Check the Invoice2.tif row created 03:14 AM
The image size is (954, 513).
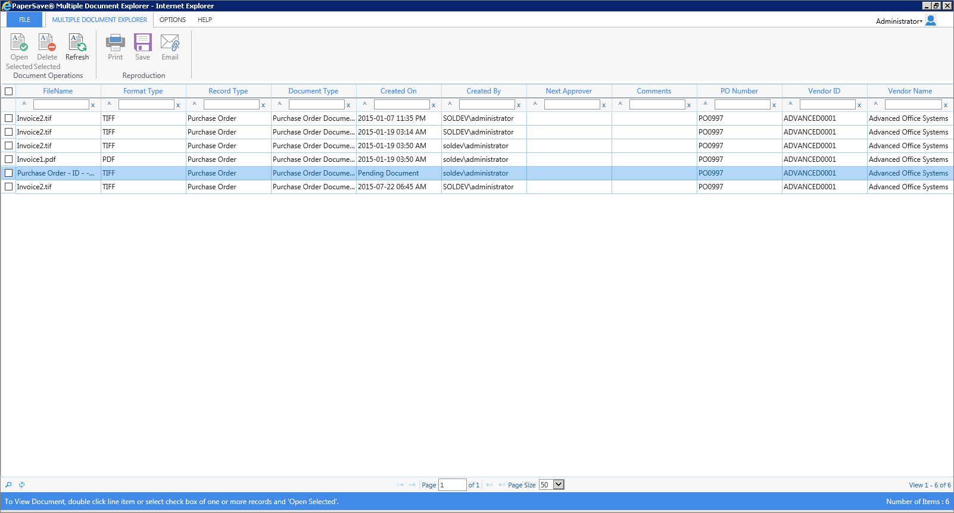(8, 132)
